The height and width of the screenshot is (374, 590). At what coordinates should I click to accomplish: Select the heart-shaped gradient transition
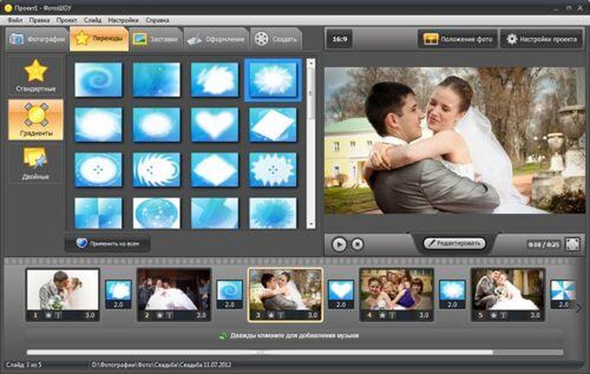point(215,125)
